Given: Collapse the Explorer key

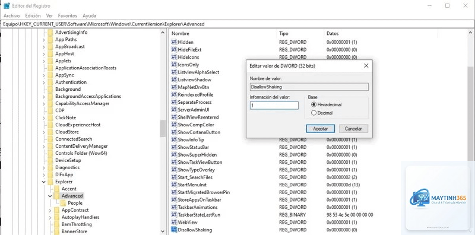Looking at the screenshot, I should [x=44, y=182].
